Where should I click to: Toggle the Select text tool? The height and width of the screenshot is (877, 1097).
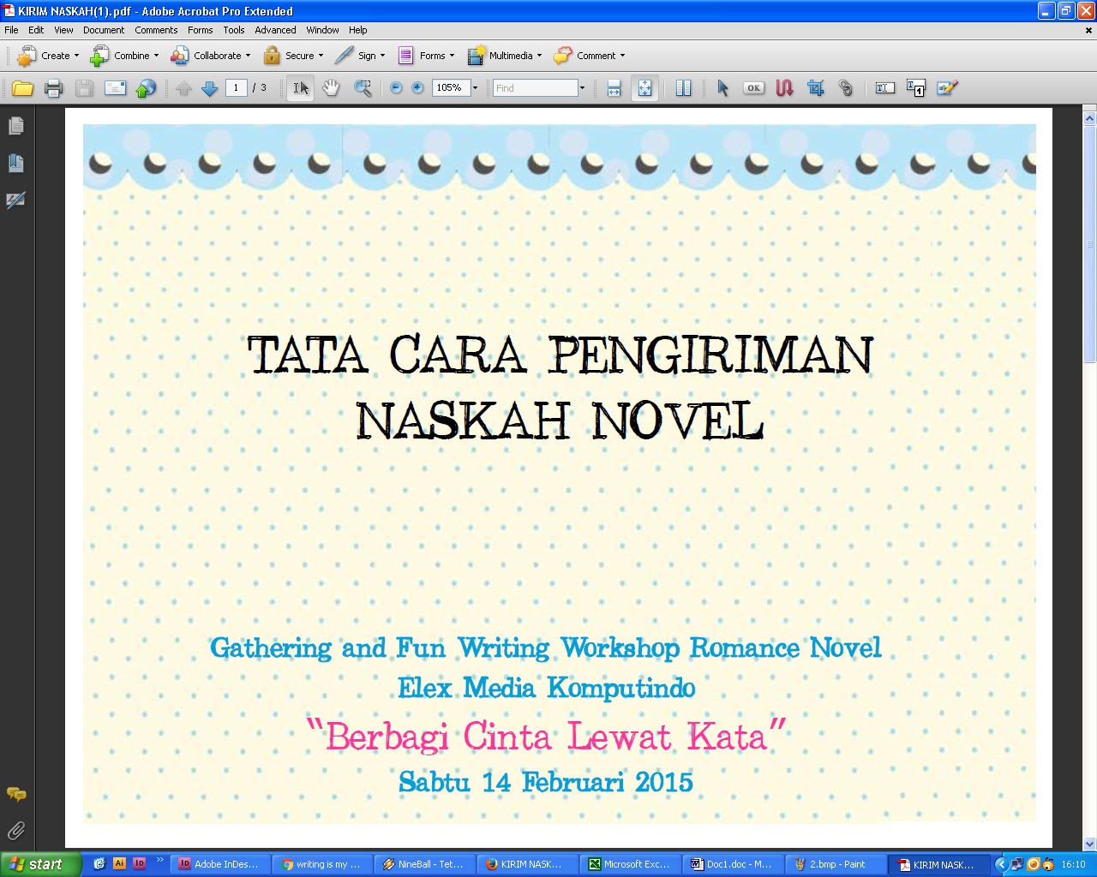point(300,88)
